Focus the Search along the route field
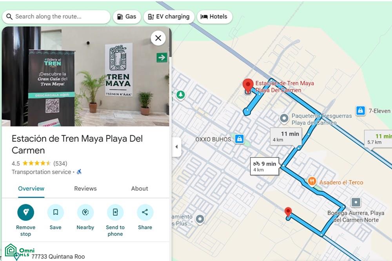The height and width of the screenshot is (261, 392). pyautogui.click(x=56, y=17)
